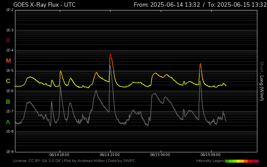The height and width of the screenshot is (167, 267).
Task: Click the green B flare class label
Action: point(8,102)
